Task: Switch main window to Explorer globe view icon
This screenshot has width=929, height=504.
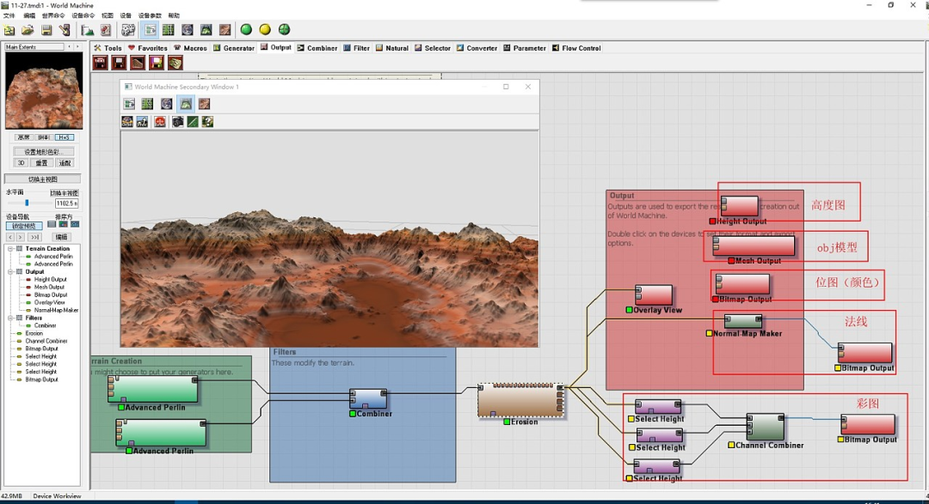Action: [188, 29]
